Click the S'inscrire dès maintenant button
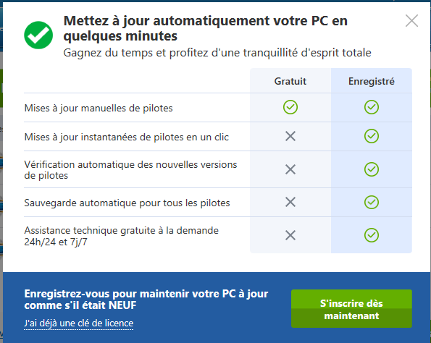 pyautogui.click(x=351, y=309)
